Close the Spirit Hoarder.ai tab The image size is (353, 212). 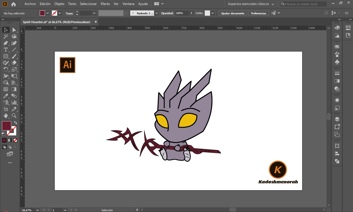click(96, 22)
